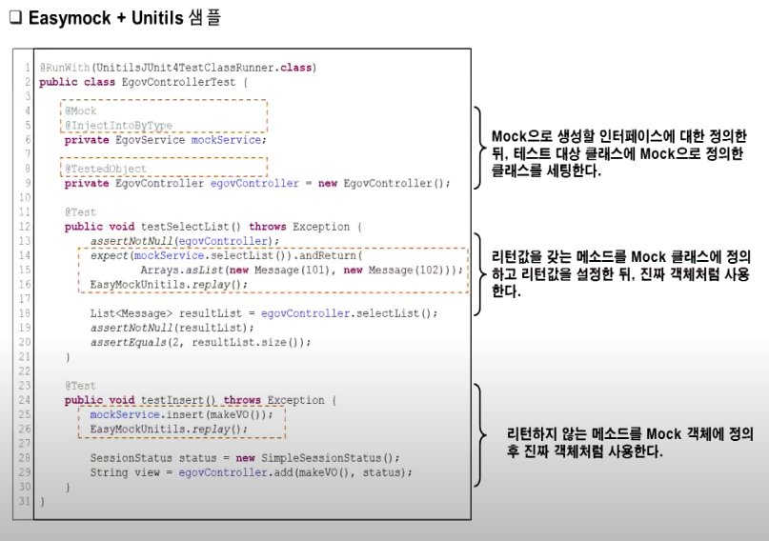Select the "SessionStatus status = new SimpleSessionStatus();" line
Viewport: 769px width, 541px height.
245,458
